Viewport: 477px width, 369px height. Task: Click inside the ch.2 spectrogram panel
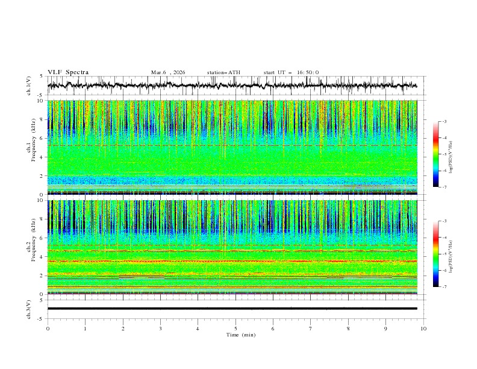(235, 246)
